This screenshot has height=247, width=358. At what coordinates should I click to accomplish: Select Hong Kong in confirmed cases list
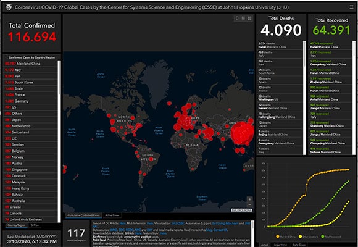pos(30,188)
